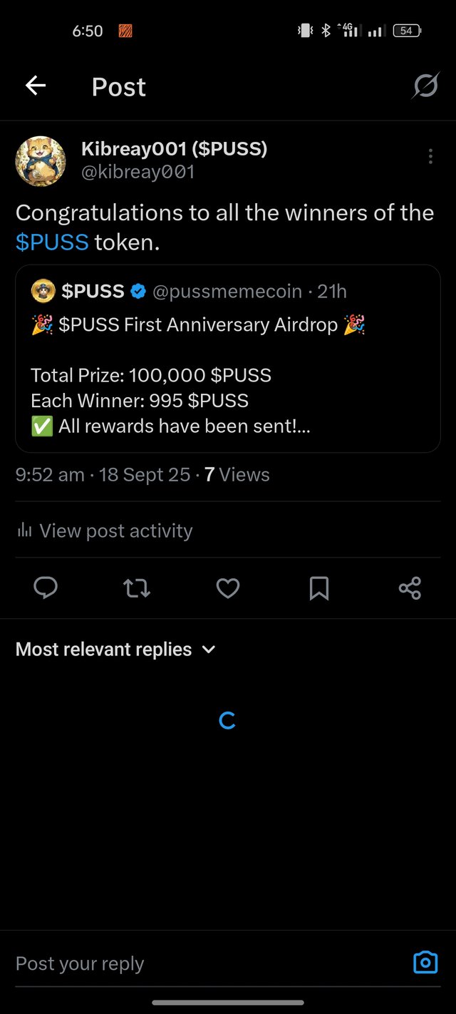
Task: Tap the $PUSS quoted account avatar
Action: pyautogui.click(x=43, y=291)
